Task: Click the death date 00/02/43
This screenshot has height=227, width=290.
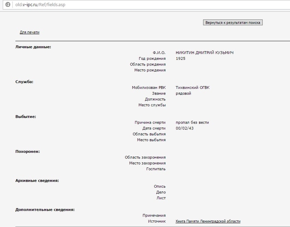Action: pyautogui.click(x=184, y=128)
